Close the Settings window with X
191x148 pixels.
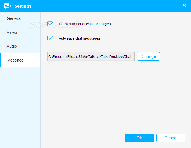[184, 5]
